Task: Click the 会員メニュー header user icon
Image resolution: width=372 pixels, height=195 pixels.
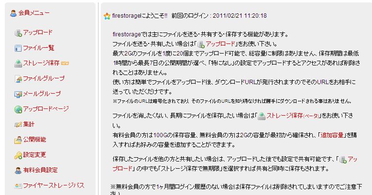Action: tap(13, 13)
